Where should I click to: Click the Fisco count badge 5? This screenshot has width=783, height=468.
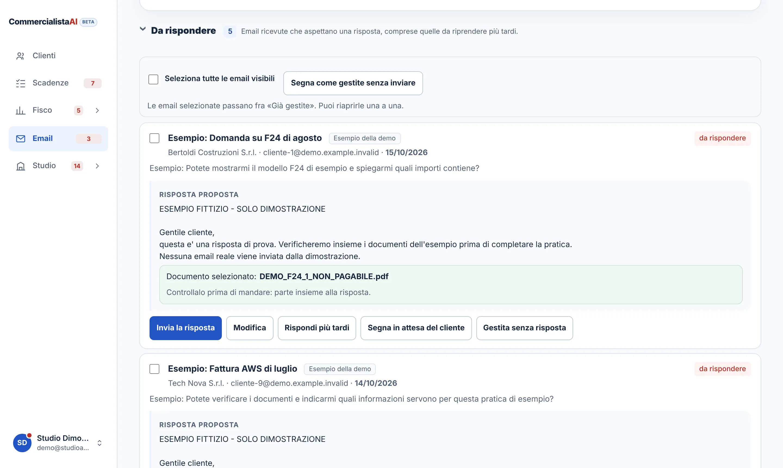pos(79,110)
